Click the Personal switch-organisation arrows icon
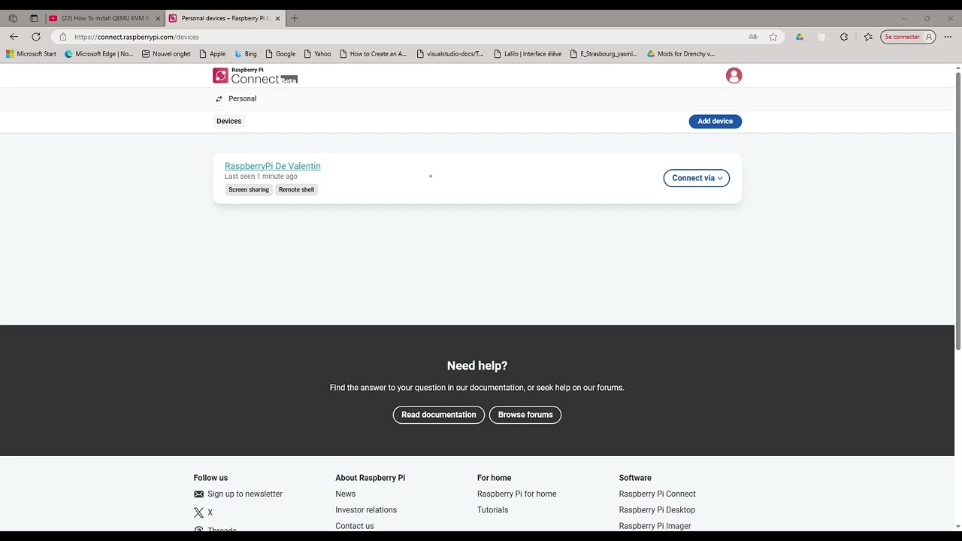 pyautogui.click(x=219, y=98)
